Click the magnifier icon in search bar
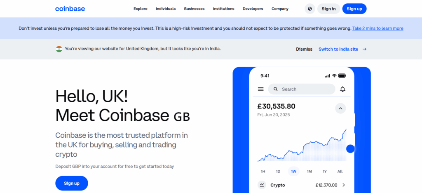 coord(275,89)
